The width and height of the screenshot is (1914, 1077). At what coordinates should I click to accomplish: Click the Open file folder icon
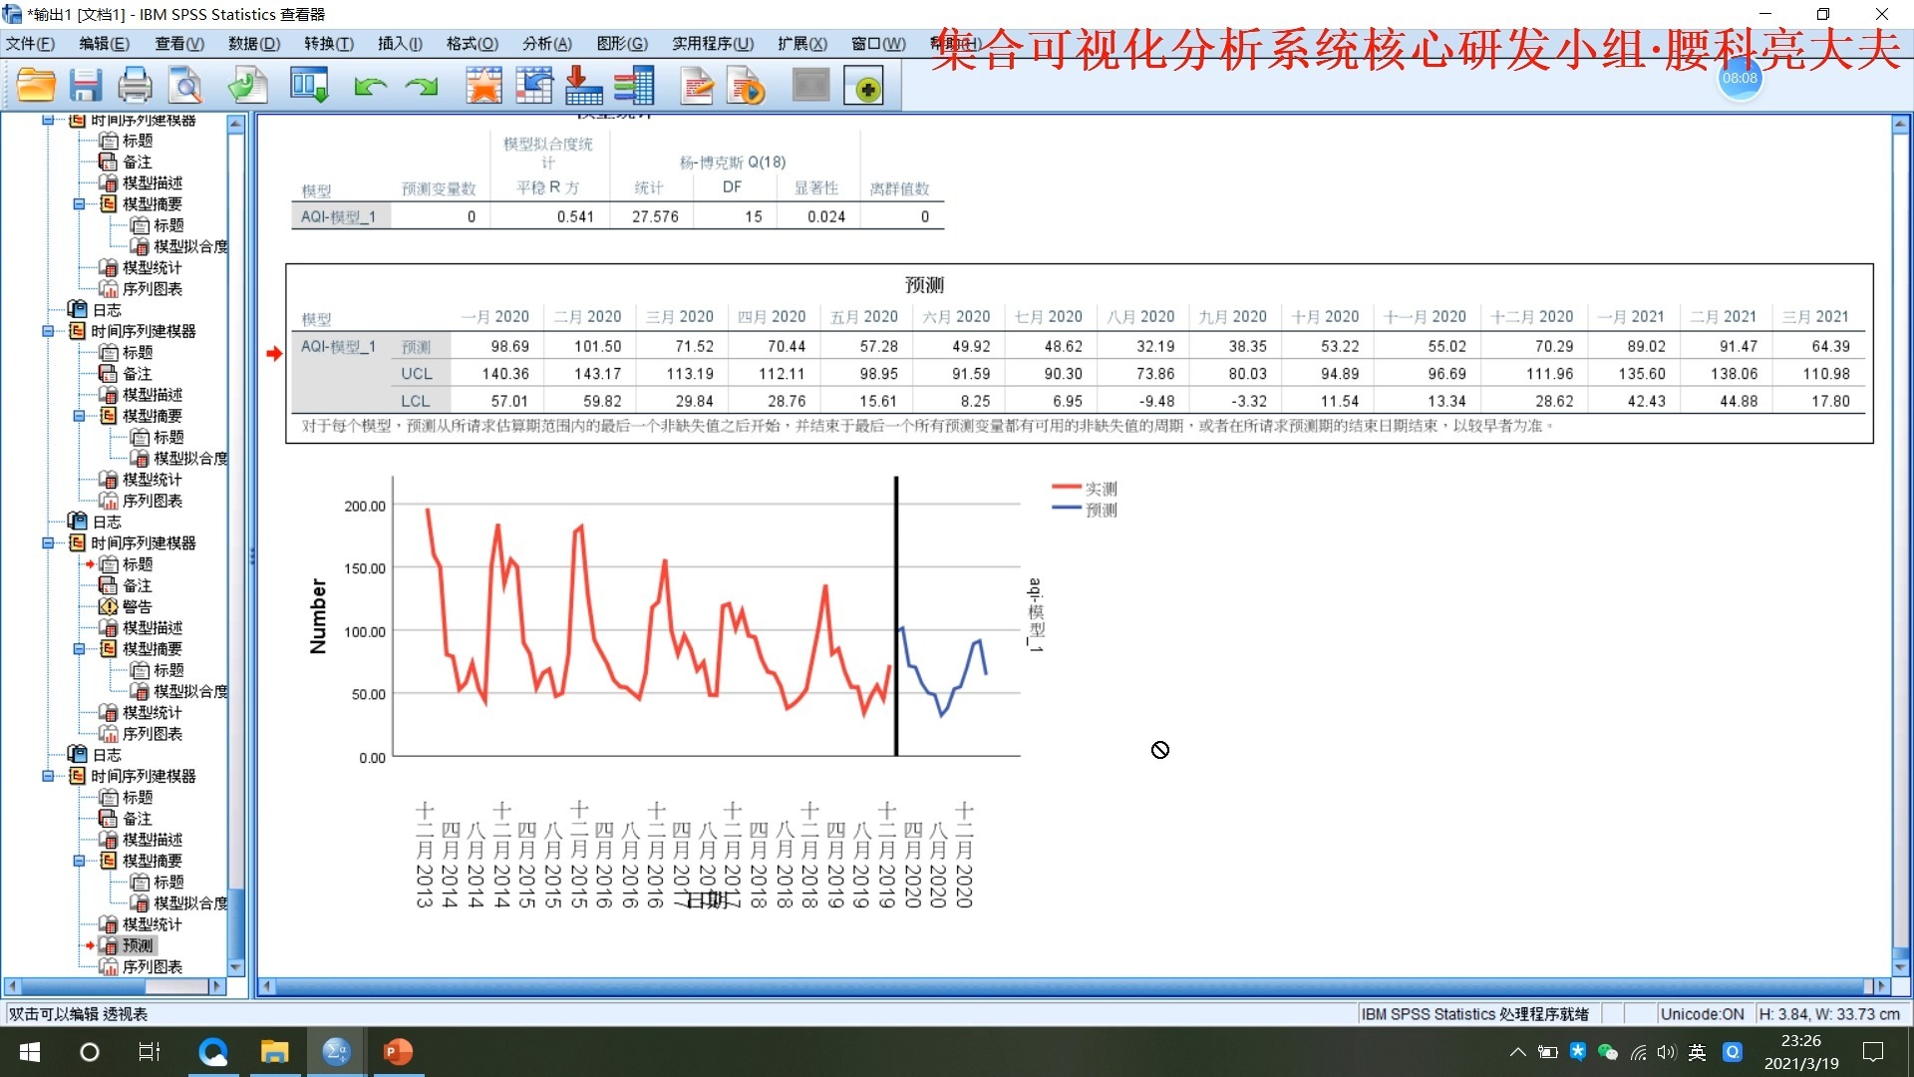click(x=36, y=86)
